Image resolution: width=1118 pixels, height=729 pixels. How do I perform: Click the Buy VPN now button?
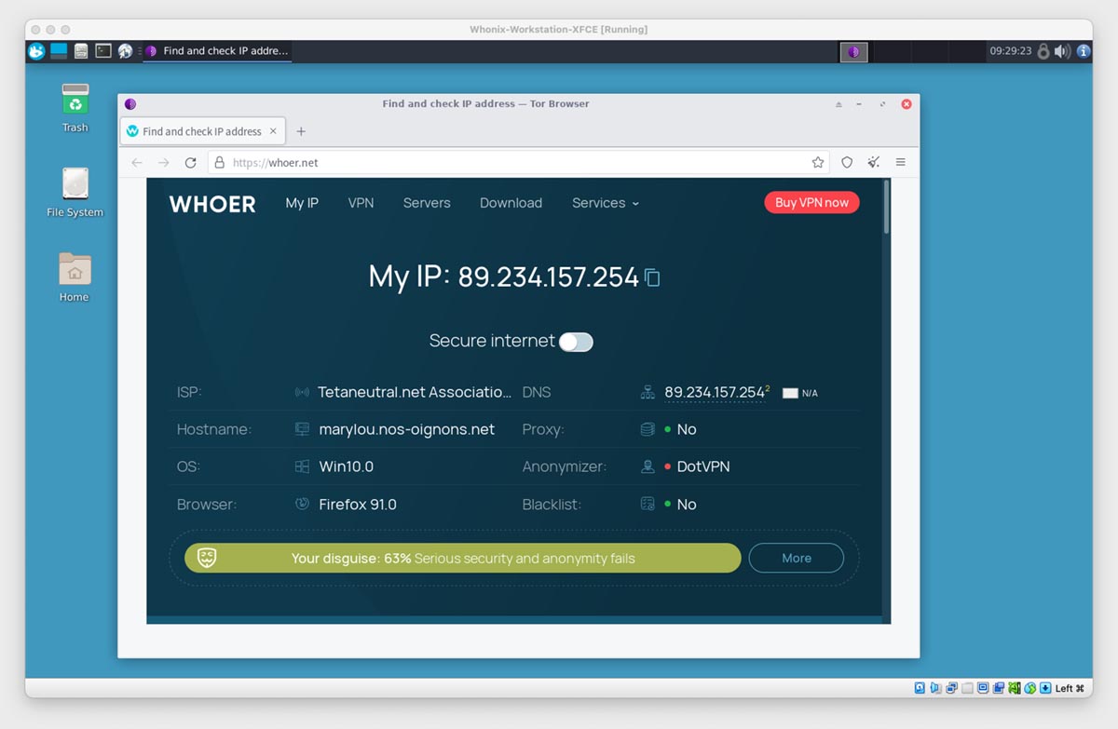[x=811, y=202]
